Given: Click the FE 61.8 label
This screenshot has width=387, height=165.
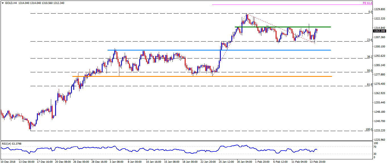Looking at the screenshot, I should [367, 3].
